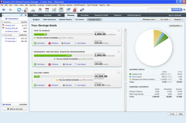This screenshot has width=189, height=123.
Task: Click the One Step Update refresh icon
Action: point(19,10)
